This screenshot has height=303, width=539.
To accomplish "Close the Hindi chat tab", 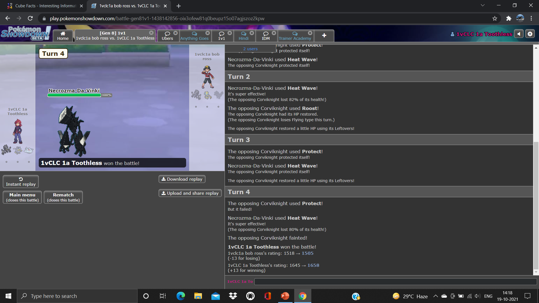I will 252,33.
